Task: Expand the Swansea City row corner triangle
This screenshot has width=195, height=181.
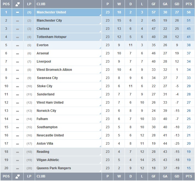Action: (x=100, y=81)
